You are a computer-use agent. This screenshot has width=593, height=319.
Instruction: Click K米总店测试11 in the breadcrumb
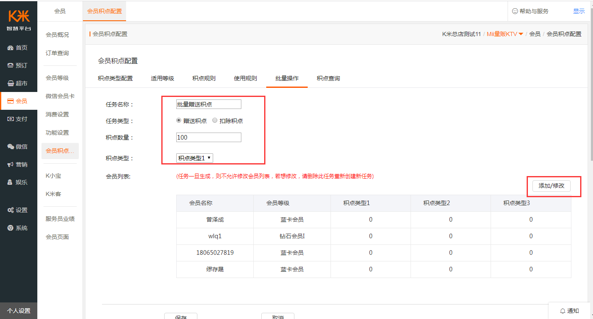click(x=462, y=34)
